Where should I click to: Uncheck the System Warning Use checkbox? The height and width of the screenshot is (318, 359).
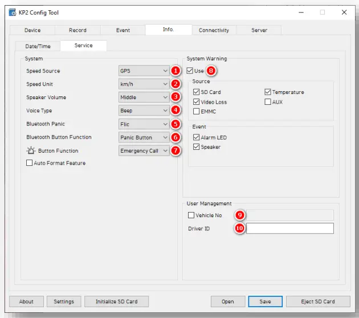click(x=190, y=71)
